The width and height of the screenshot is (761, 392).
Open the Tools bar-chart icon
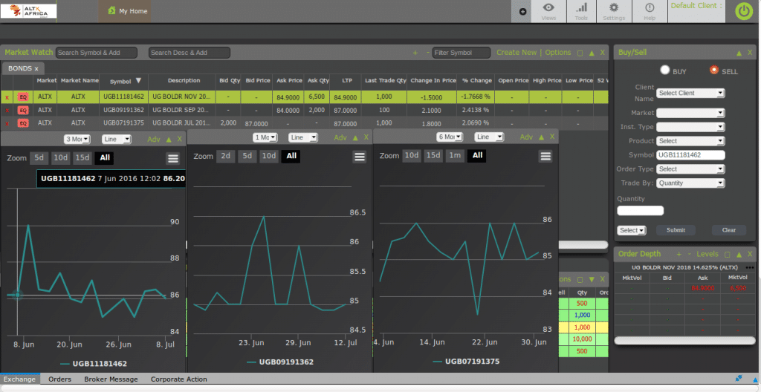coord(581,10)
